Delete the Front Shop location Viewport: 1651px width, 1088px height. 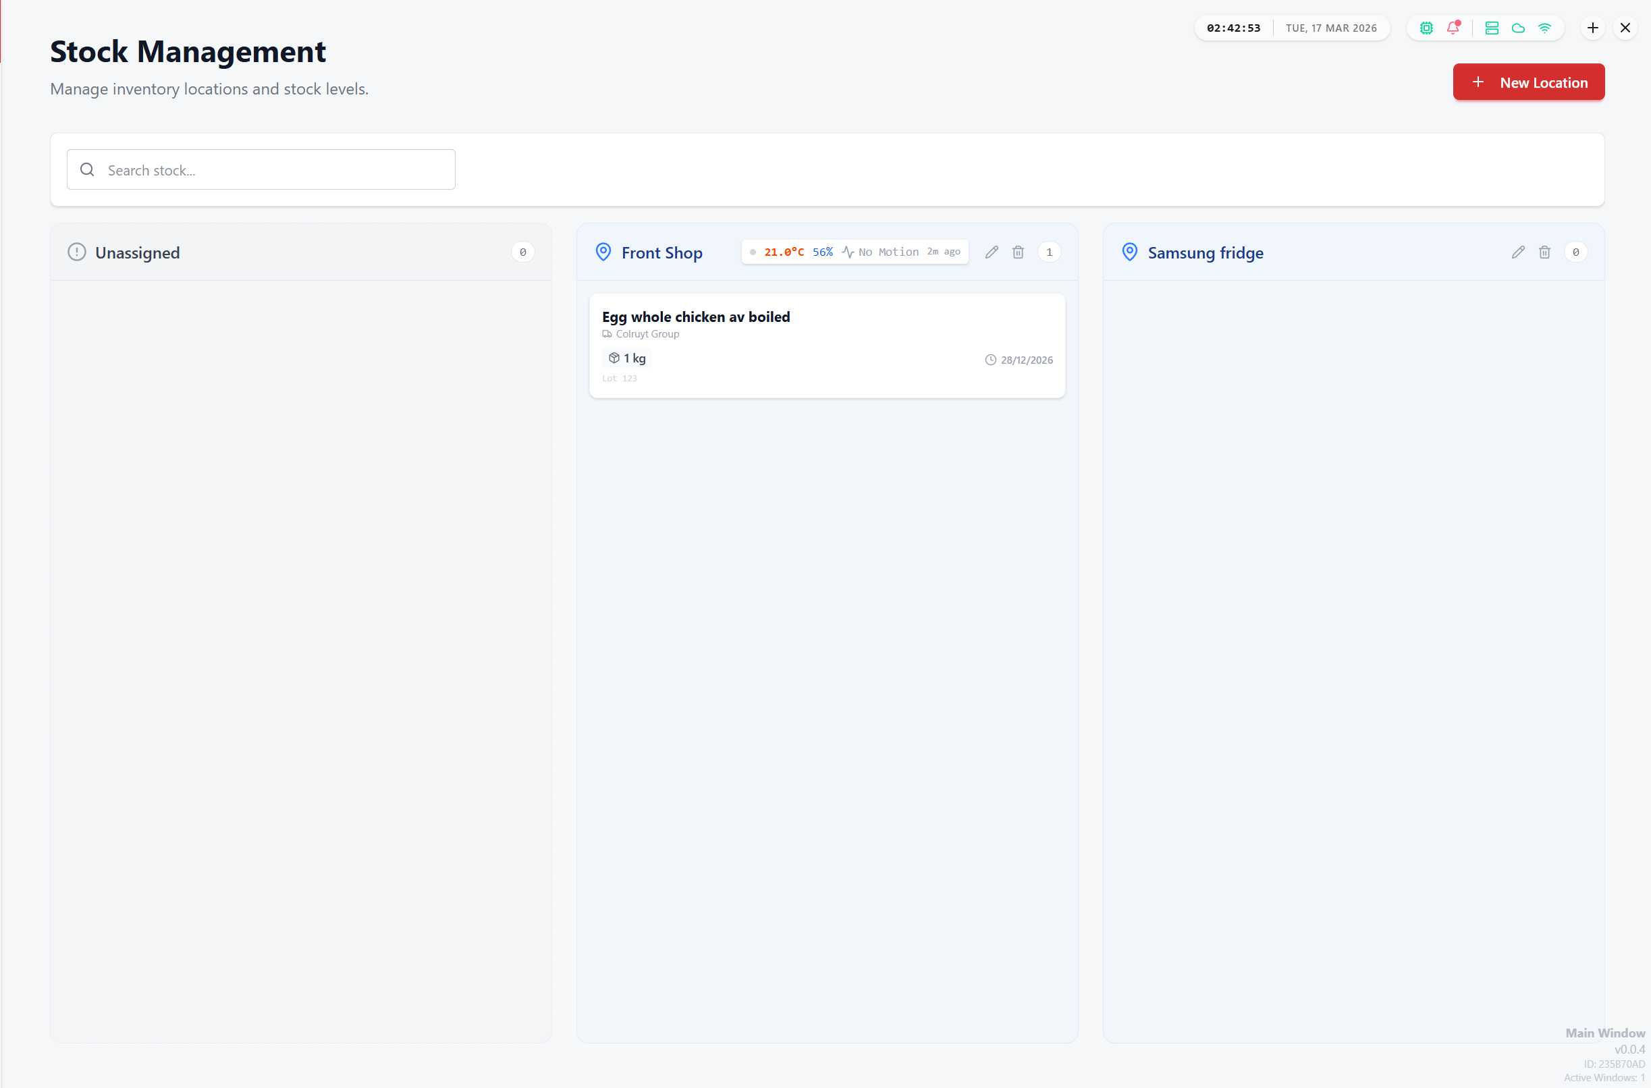1018,252
